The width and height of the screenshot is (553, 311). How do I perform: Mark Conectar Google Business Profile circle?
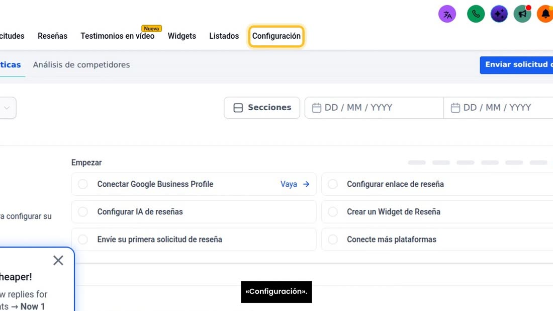(83, 184)
